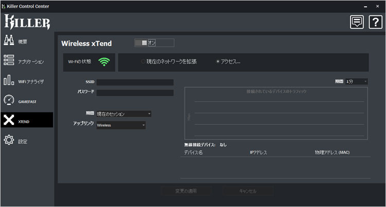Go to the 設定 sidebar menu label
Screen dimensions: 386x207
click(x=23, y=142)
